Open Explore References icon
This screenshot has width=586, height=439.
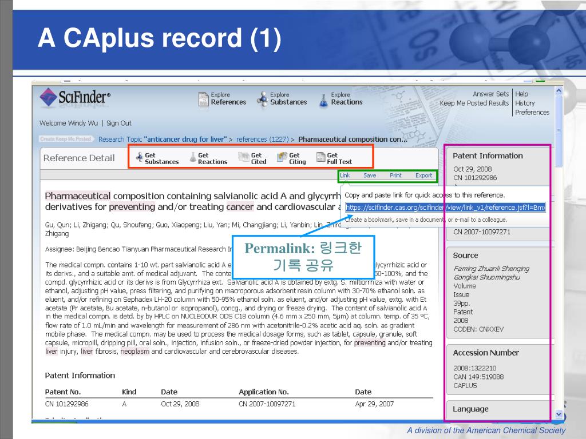click(203, 99)
